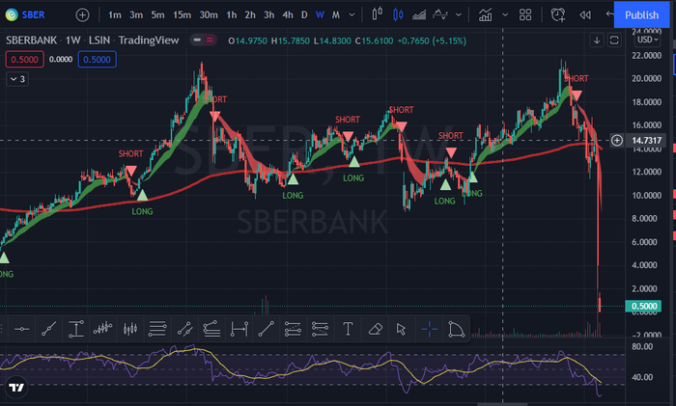Expand the indicators dropdown chevron

[505, 15]
